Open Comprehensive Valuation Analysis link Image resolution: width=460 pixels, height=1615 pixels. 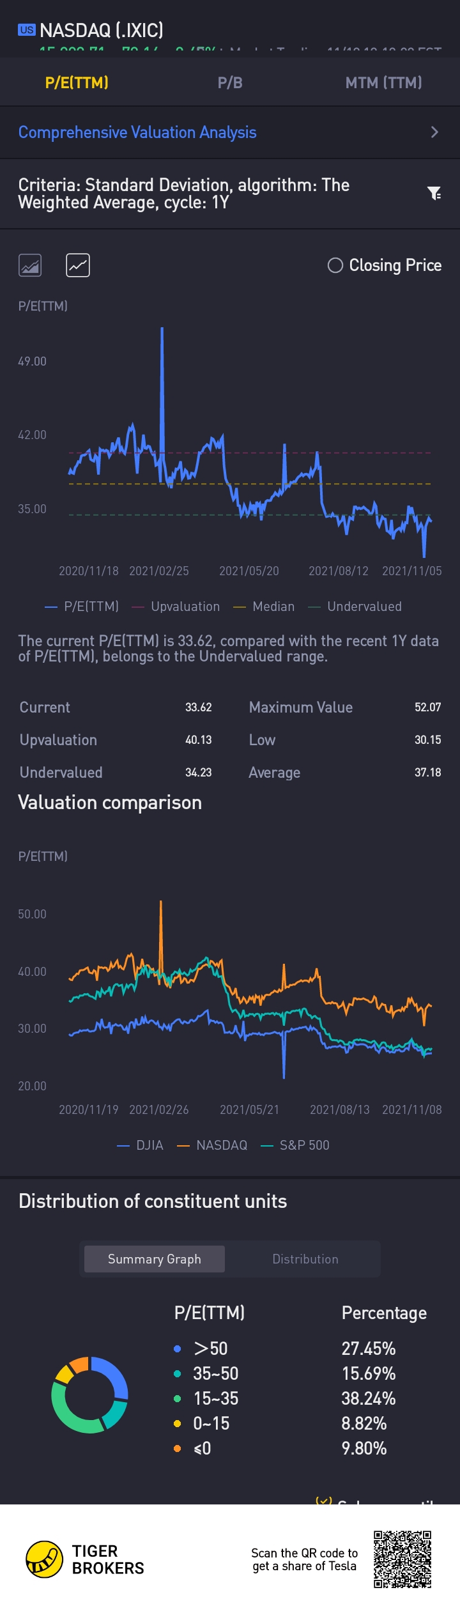coord(137,132)
